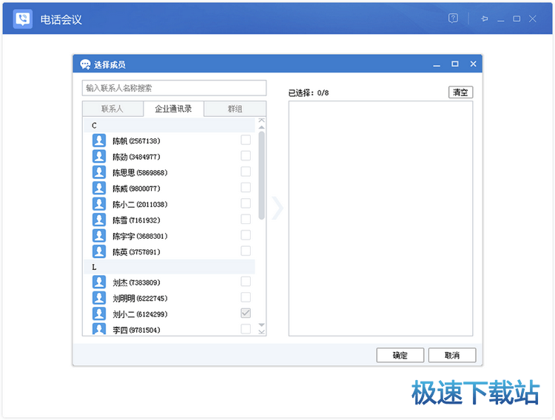This screenshot has height=420, width=555.
Task: Click the 清空 clear button
Action: pos(460,92)
